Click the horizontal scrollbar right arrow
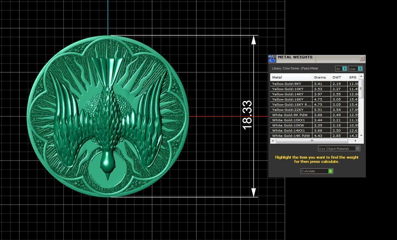Viewport: 397px width, 240px height. pyautogui.click(x=356, y=141)
